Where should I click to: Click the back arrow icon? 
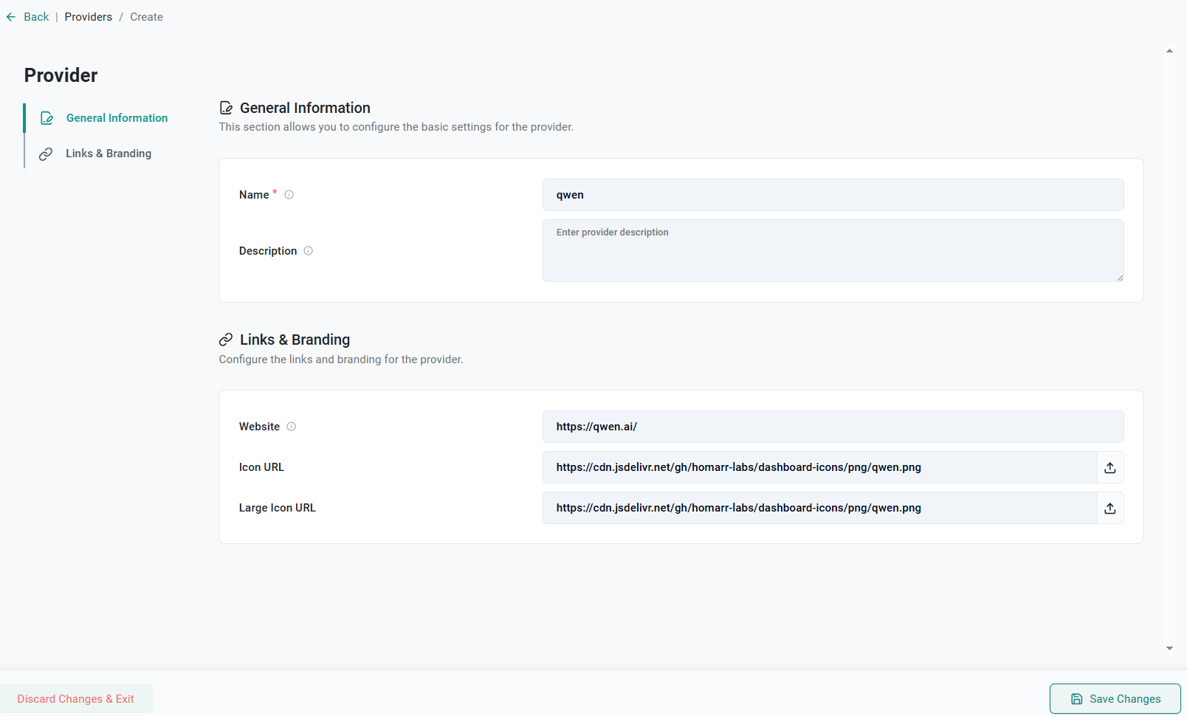(11, 17)
